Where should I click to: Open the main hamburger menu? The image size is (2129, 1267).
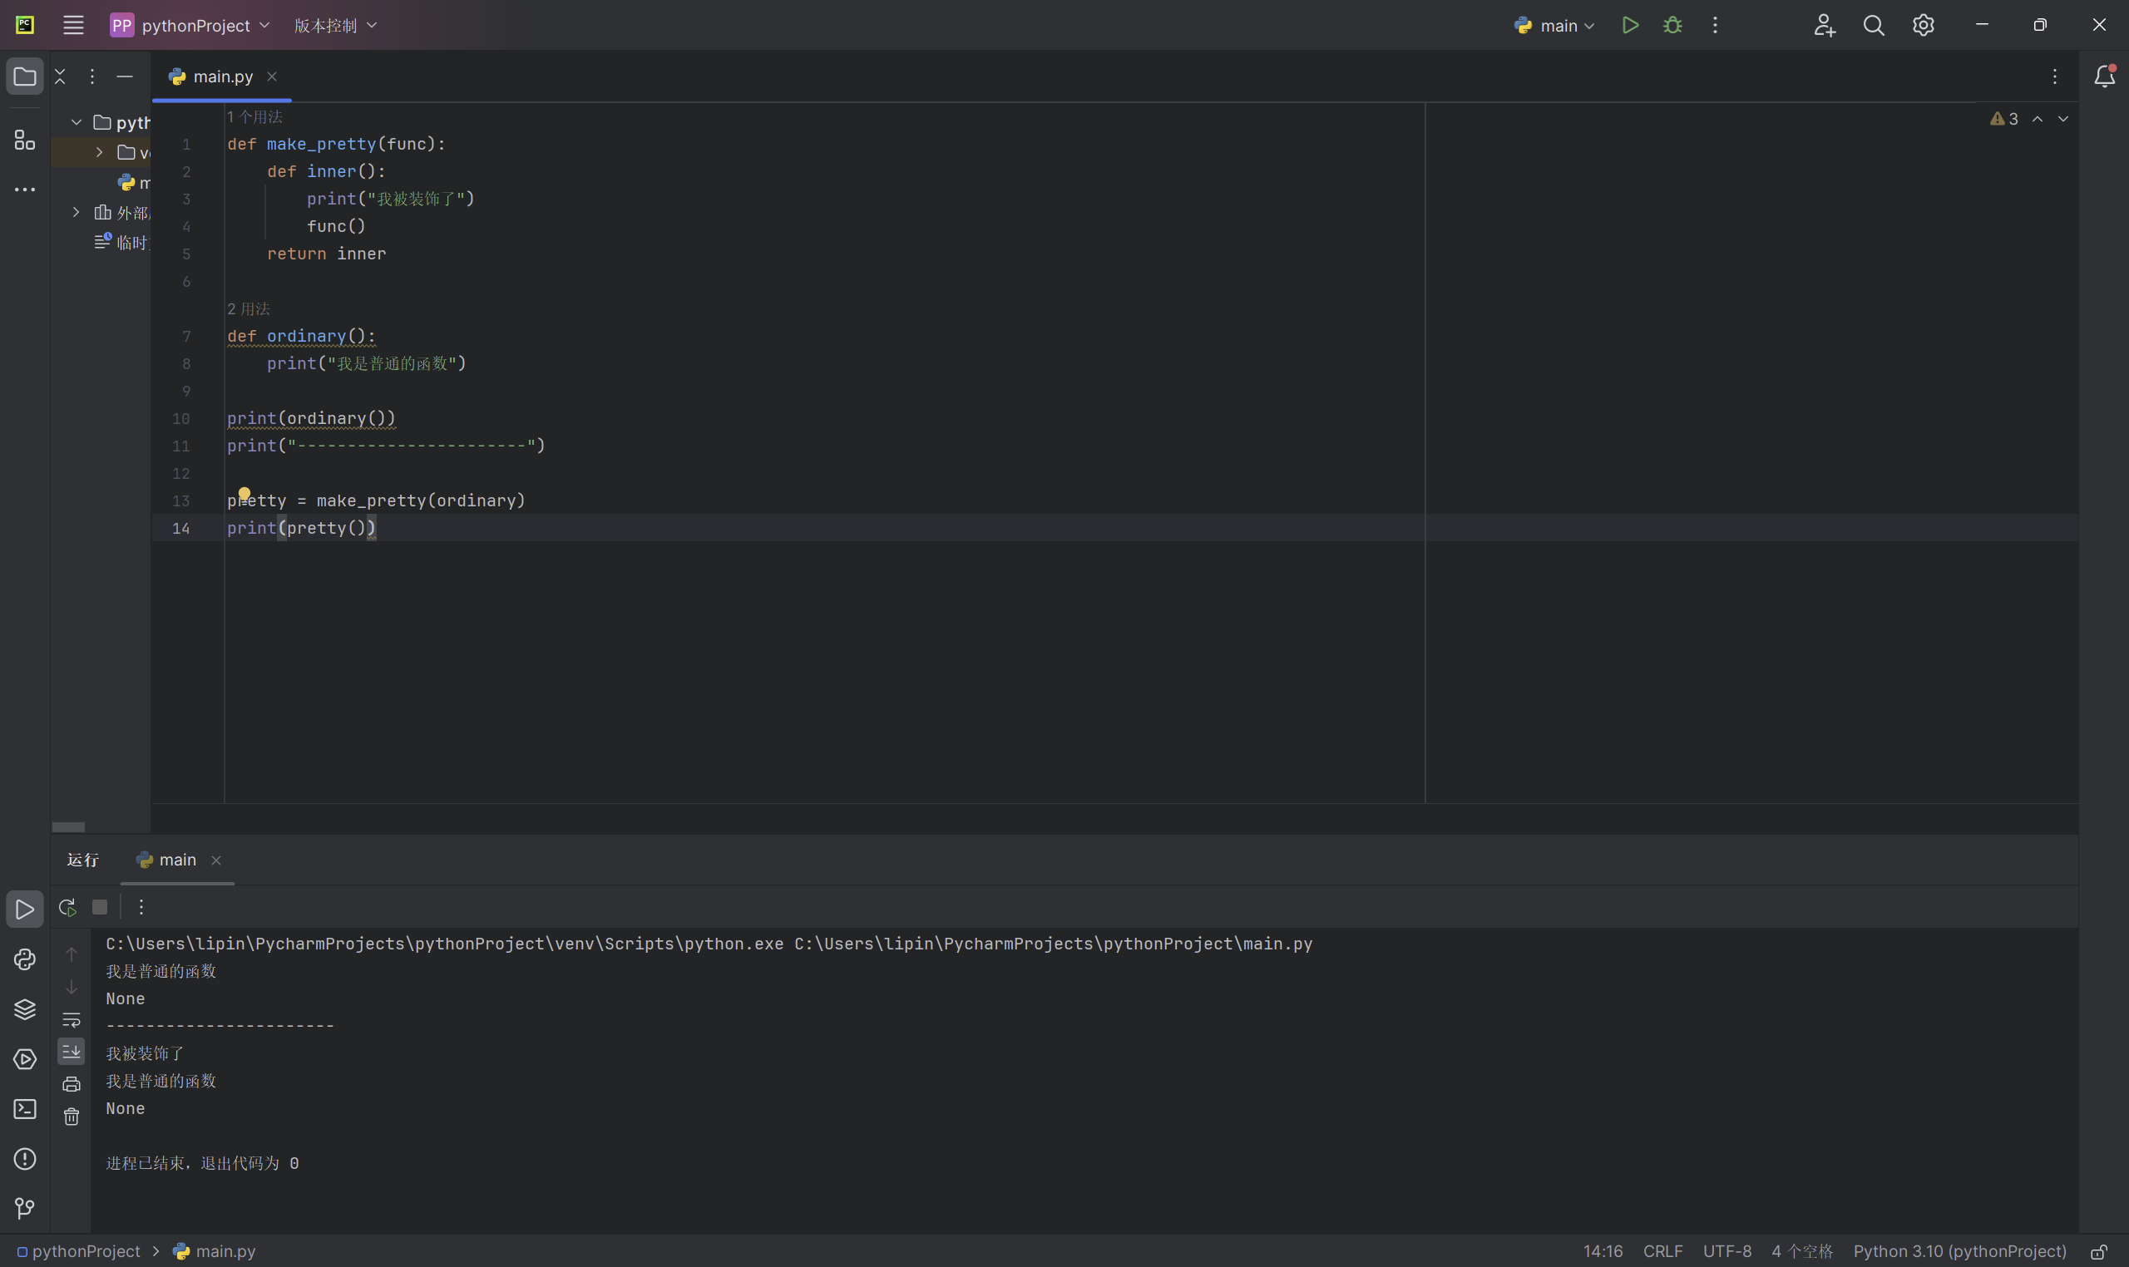73,25
